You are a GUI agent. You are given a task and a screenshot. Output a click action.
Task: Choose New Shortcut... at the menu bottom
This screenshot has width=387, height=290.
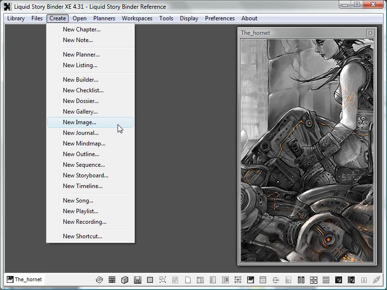coord(82,236)
